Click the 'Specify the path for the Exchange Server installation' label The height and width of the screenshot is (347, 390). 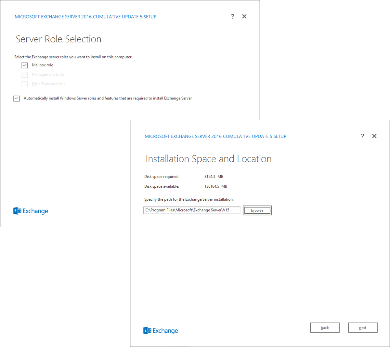pyautogui.click(x=189, y=199)
